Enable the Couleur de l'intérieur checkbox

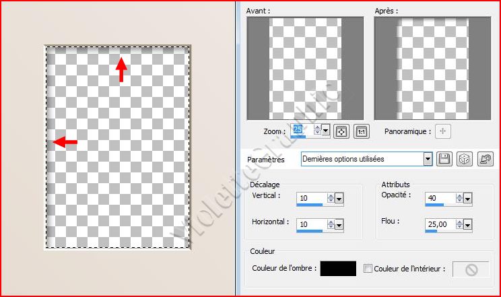tap(367, 269)
